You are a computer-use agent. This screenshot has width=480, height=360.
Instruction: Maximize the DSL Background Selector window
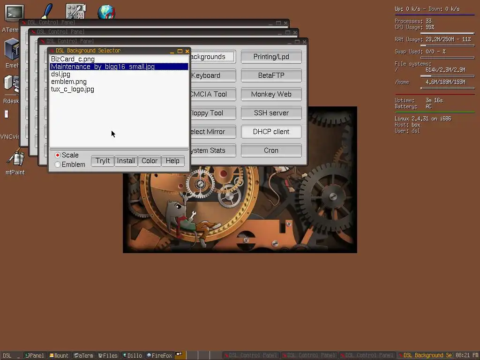coord(180,51)
